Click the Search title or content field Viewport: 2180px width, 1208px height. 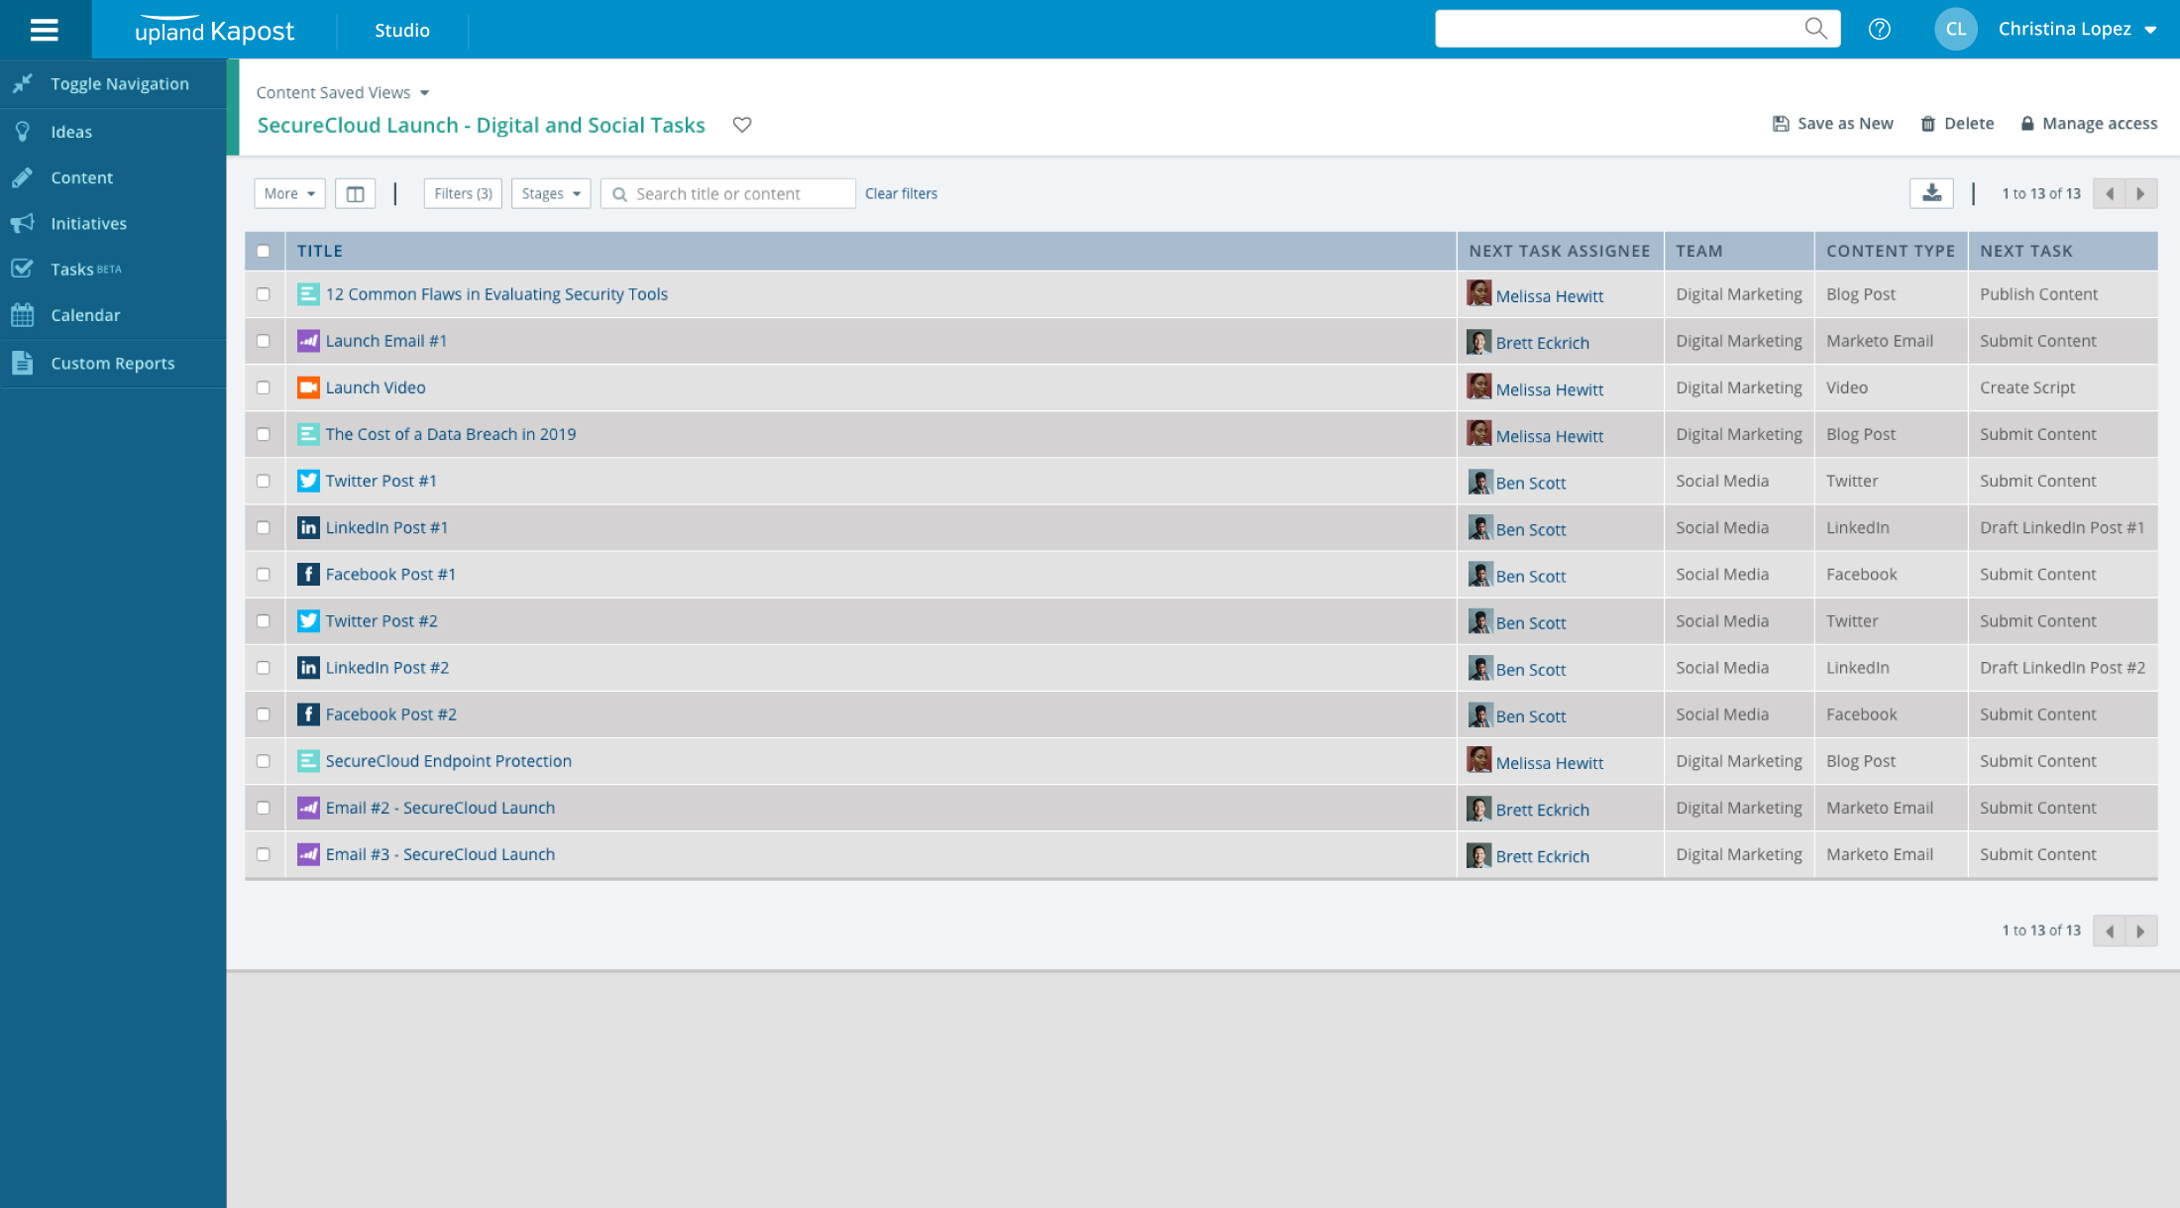click(728, 193)
